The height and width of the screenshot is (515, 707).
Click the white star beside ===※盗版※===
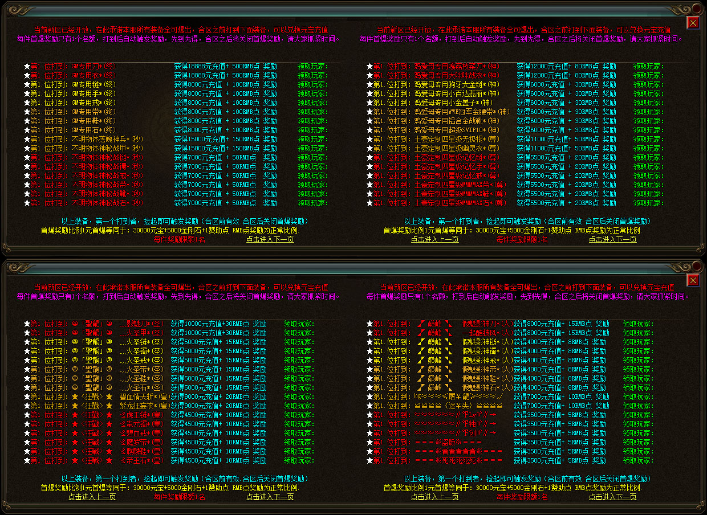[x=369, y=442]
